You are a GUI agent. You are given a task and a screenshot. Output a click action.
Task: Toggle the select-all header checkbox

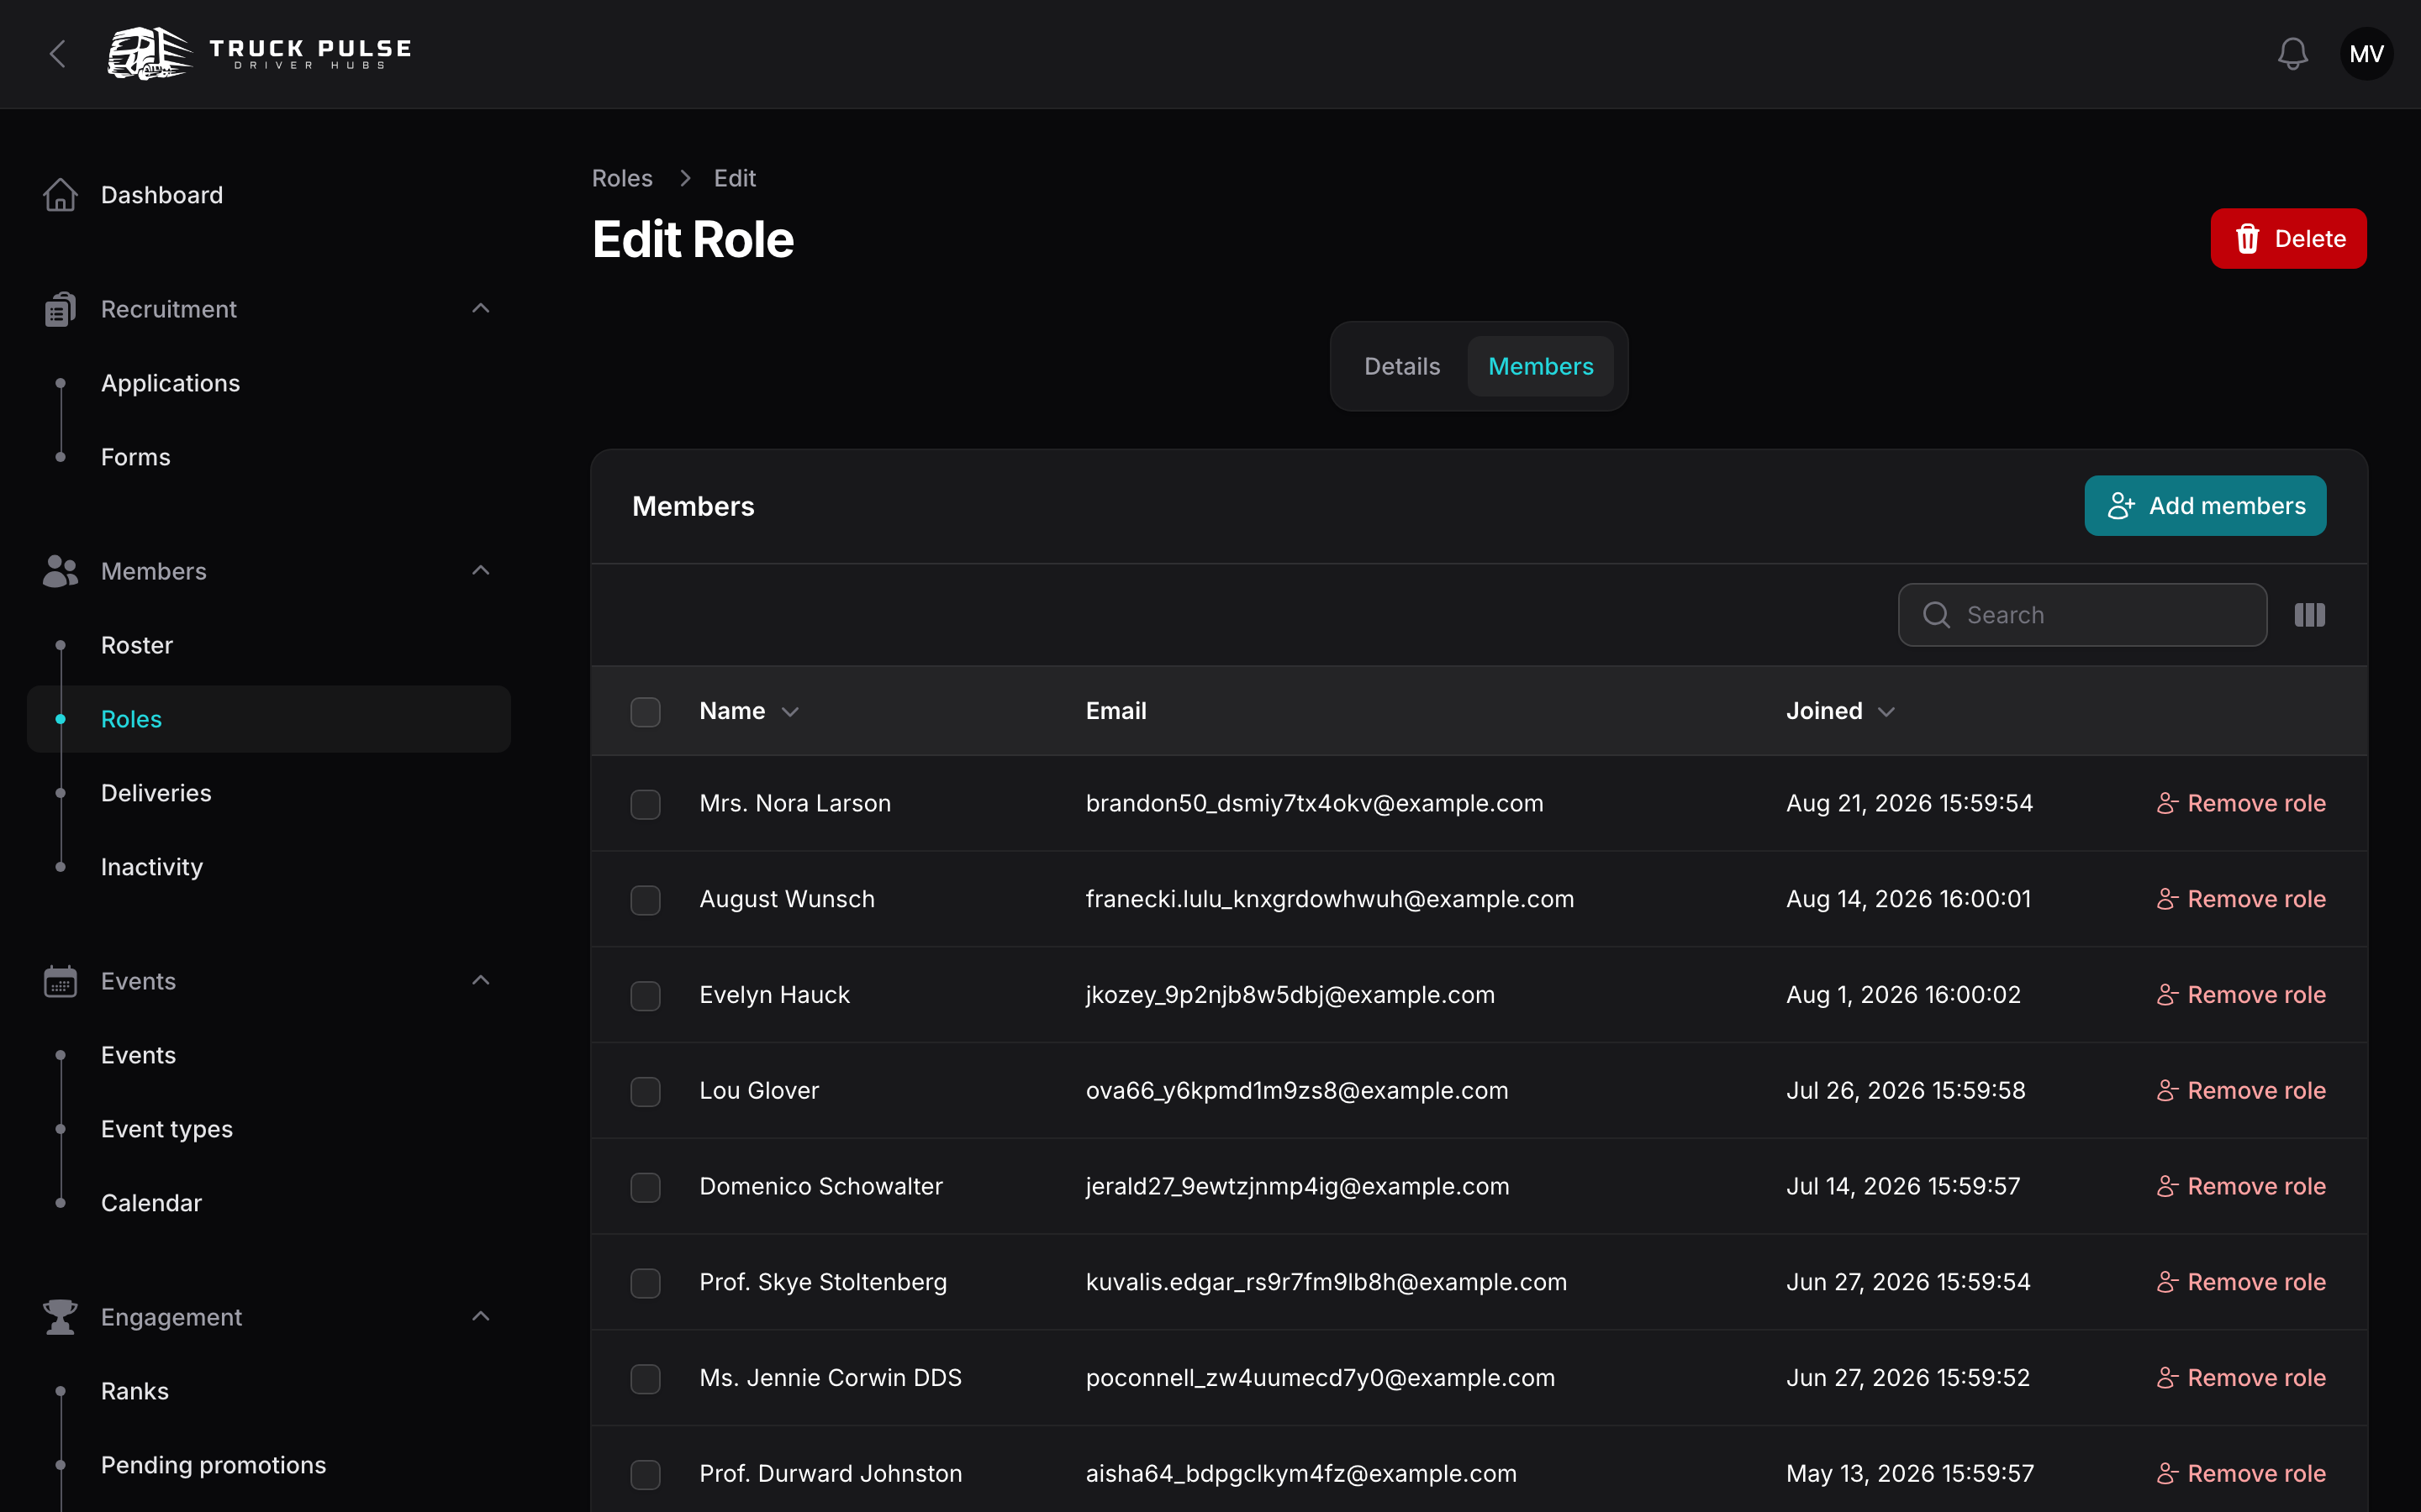click(646, 712)
